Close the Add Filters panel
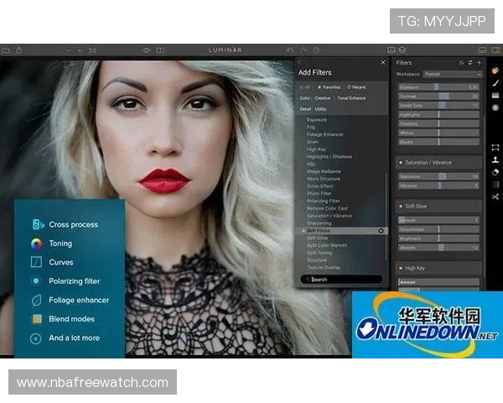503x403 pixels. point(383,63)
